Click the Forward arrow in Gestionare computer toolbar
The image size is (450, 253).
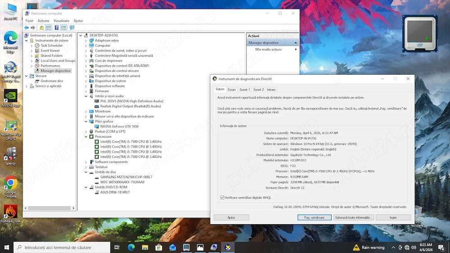[x=33, y=27]
